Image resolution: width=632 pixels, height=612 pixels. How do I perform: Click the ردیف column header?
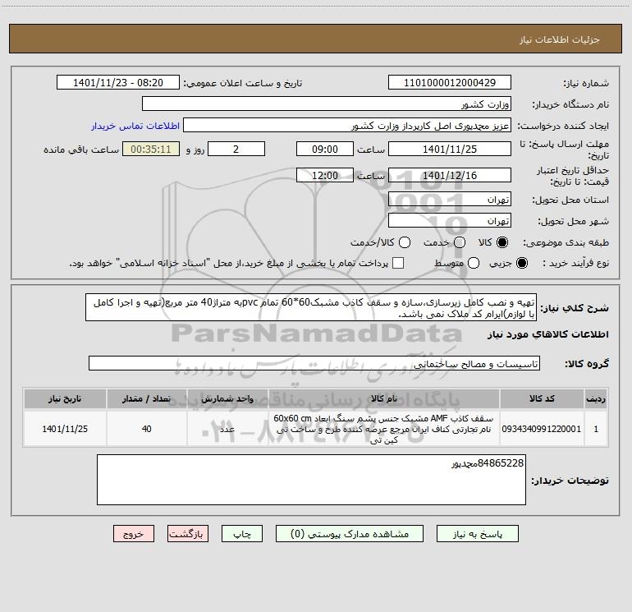tap(596, 398)
